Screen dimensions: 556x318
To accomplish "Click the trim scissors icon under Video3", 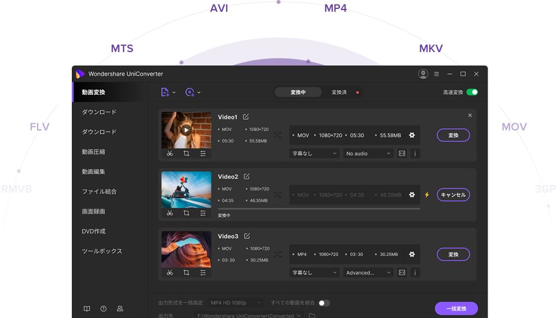I will click(x=170, y=273).
